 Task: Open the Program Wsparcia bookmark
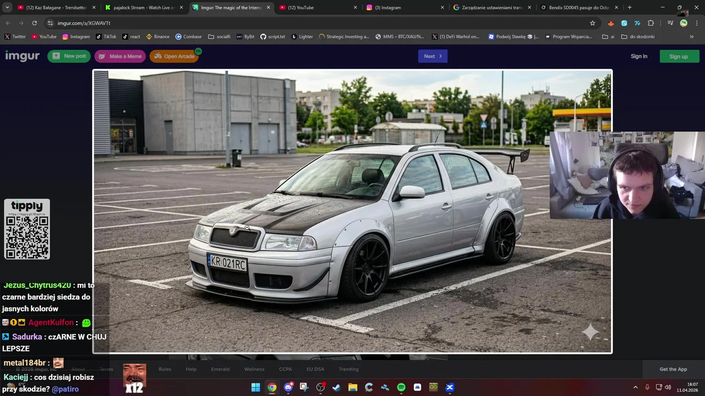568,37
